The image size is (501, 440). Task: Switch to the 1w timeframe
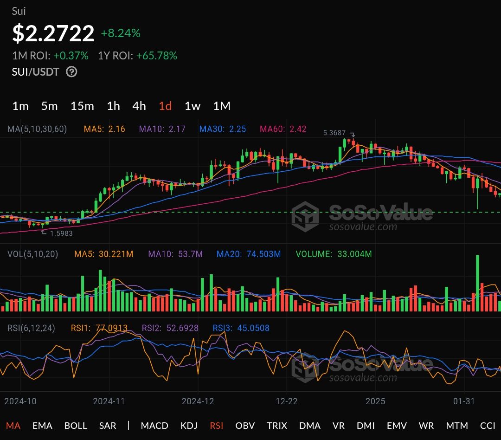193,106
